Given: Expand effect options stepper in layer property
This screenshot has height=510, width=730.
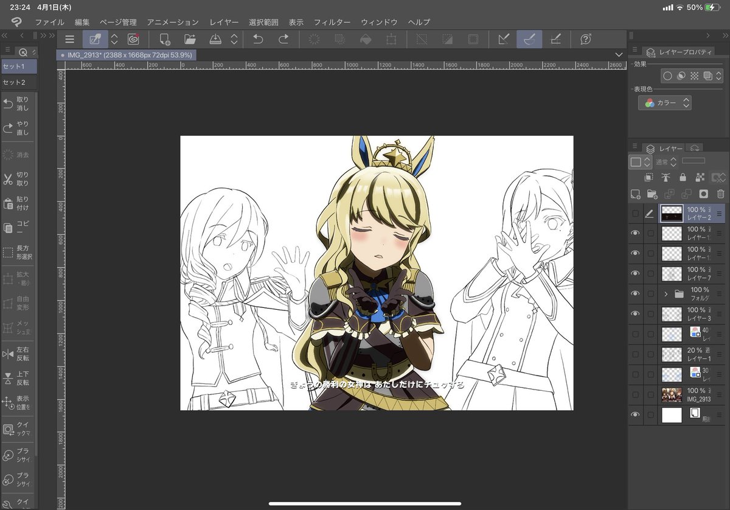Looking at the screenshot, I should click(720, 76).
